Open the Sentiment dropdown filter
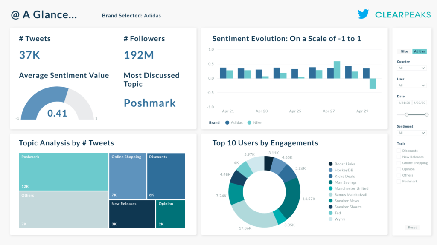 pos(412,133)
